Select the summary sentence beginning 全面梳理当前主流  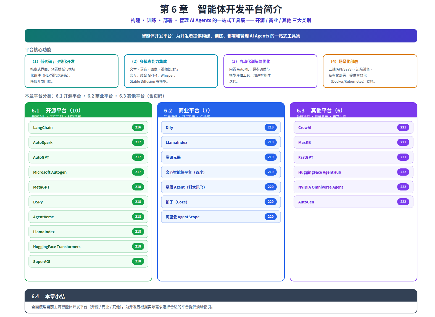123,307
